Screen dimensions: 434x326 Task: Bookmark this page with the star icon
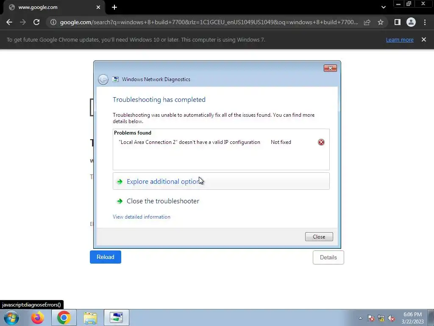point(381,22)
